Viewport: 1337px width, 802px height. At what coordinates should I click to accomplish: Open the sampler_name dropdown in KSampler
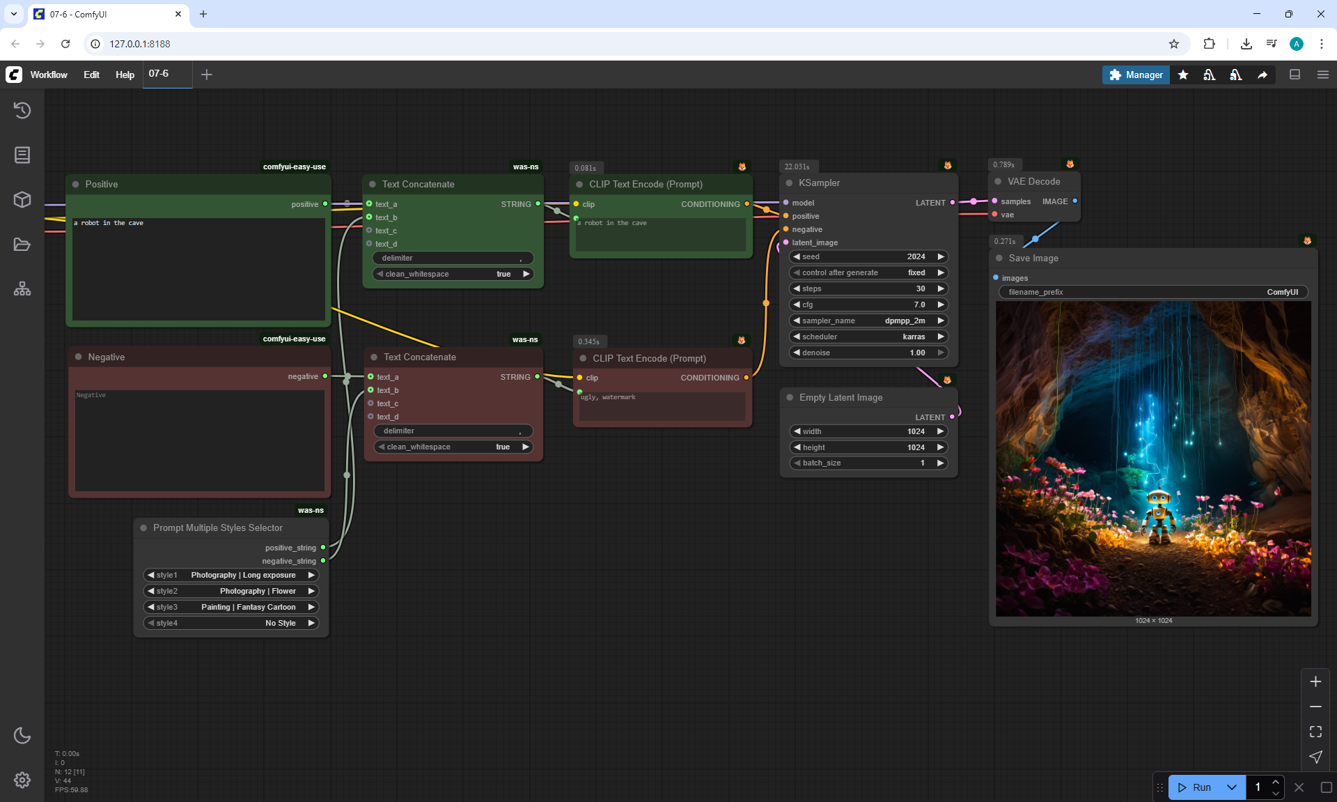(868, 321)
